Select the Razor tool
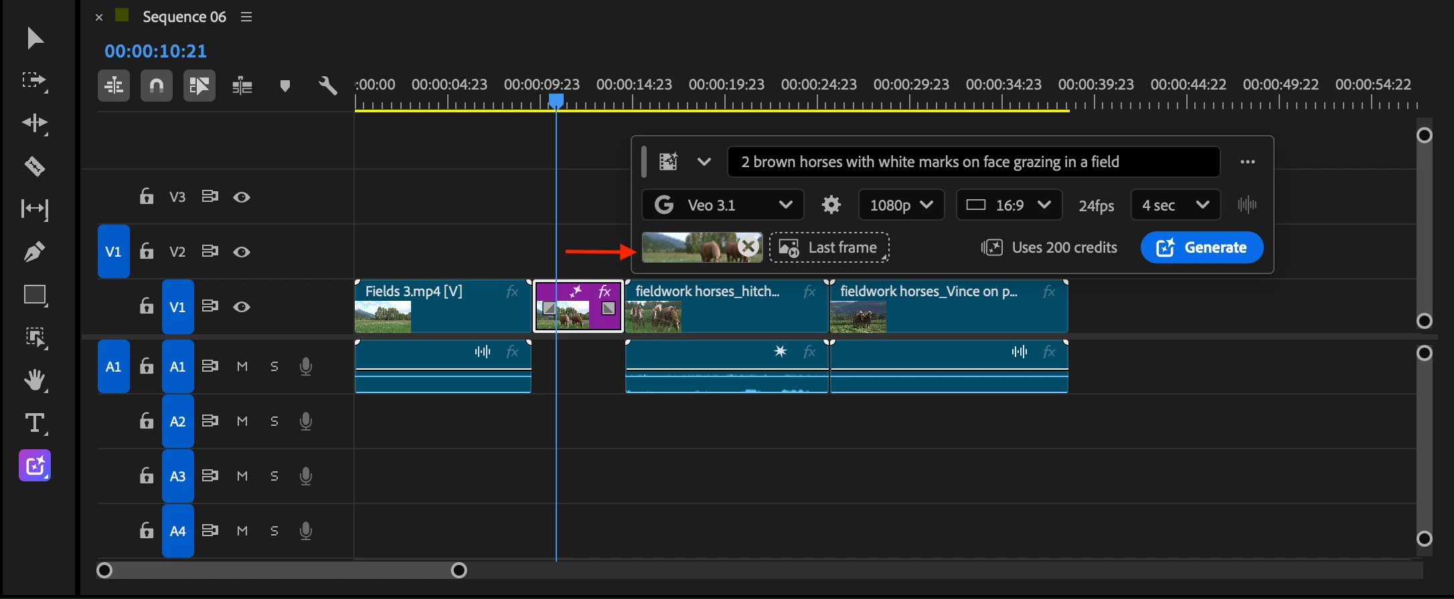 click(x=35, y=166)
